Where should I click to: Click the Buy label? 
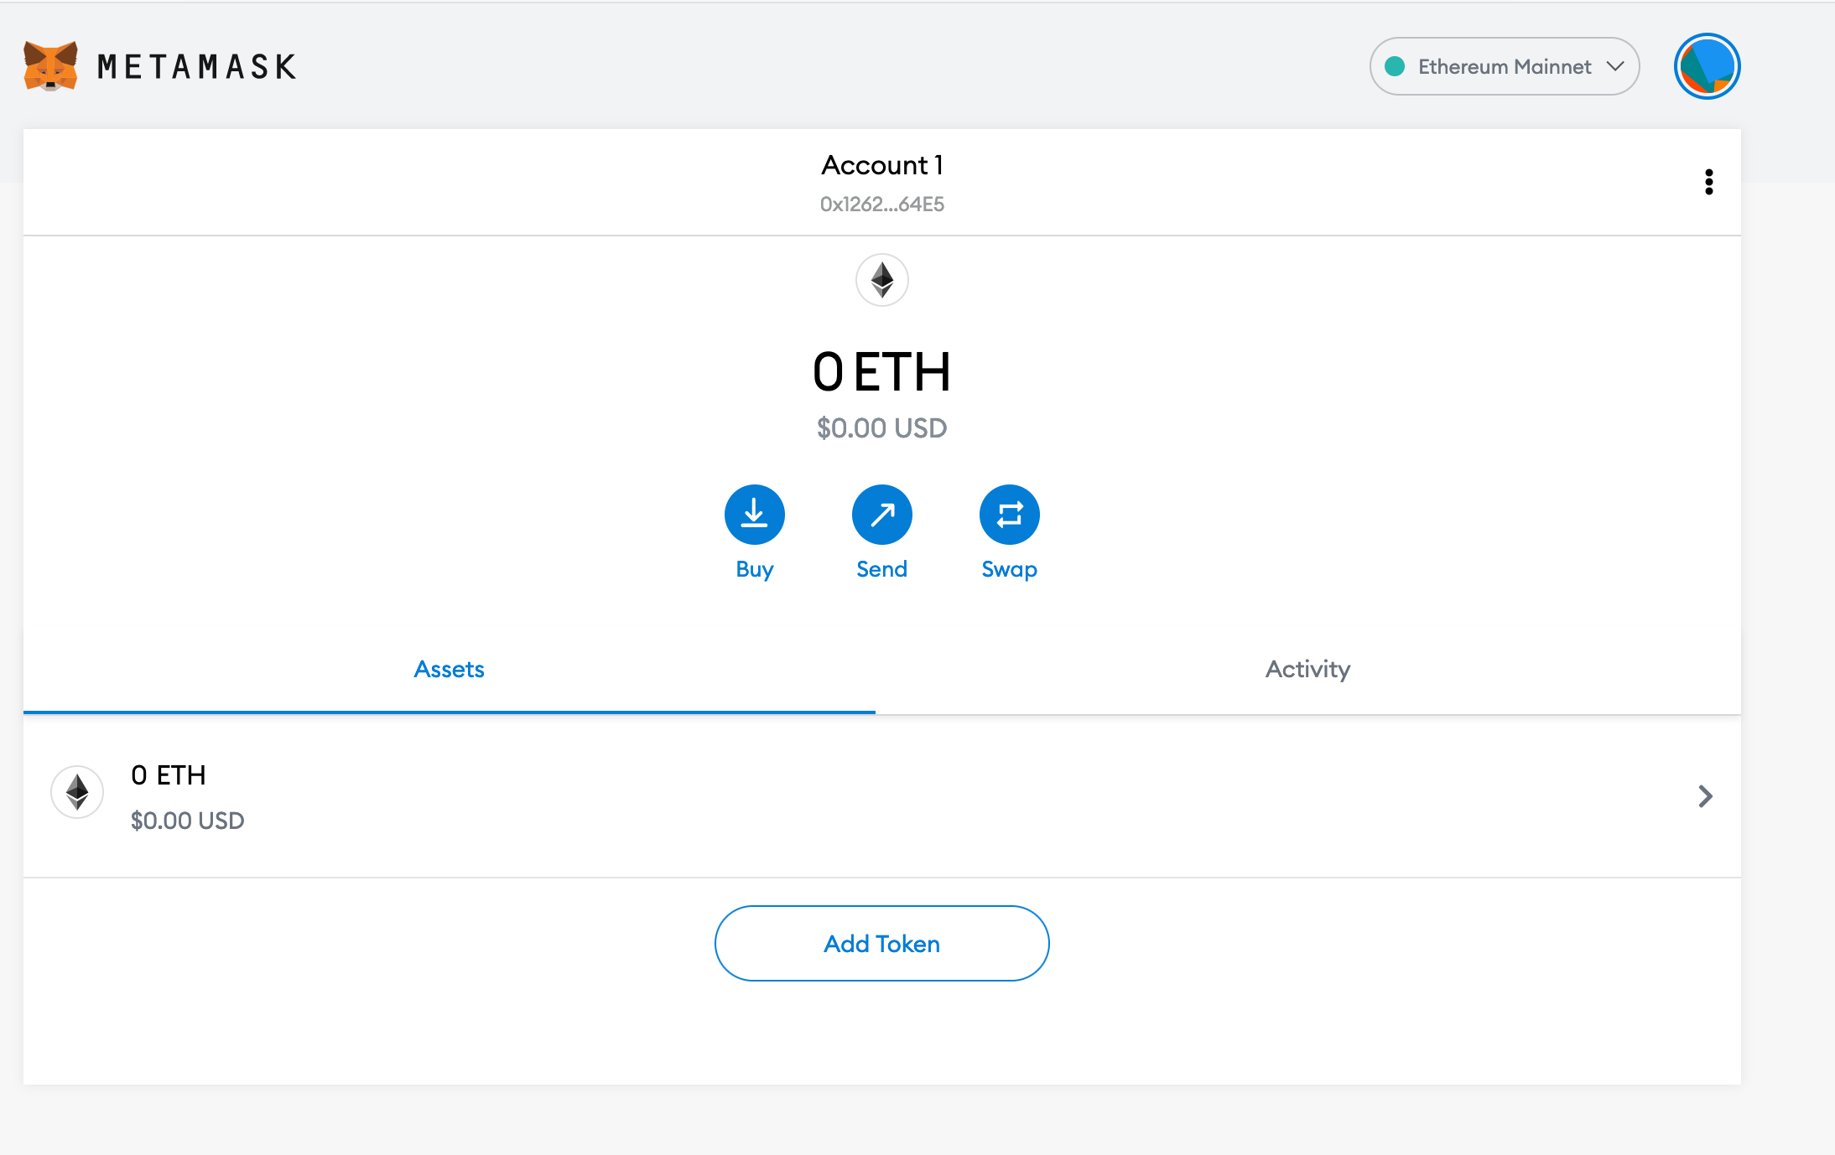pos(755,570)
